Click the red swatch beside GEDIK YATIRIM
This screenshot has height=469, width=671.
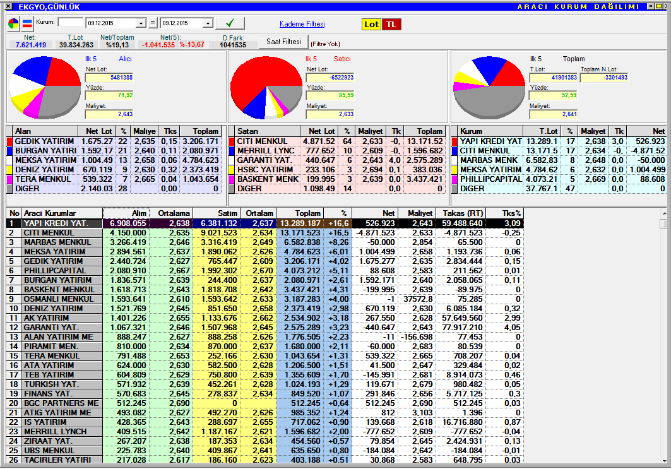click(9, 141)
